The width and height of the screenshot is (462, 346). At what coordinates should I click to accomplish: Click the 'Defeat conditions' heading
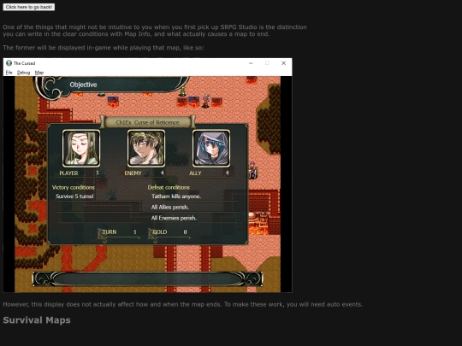click(169, 187)
